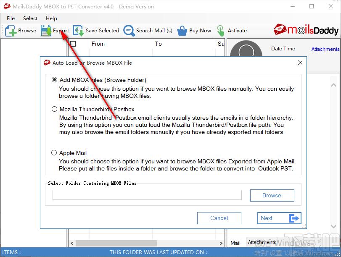The height and width of the screenshot is (257, 341).
Task: Click the Search Mail (s) text in the toolbar
Action: (x=154, y=31)
